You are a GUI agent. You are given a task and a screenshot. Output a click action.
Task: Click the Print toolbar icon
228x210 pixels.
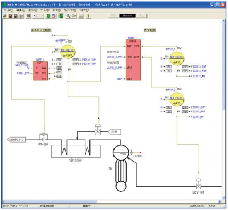click(28, 16)
